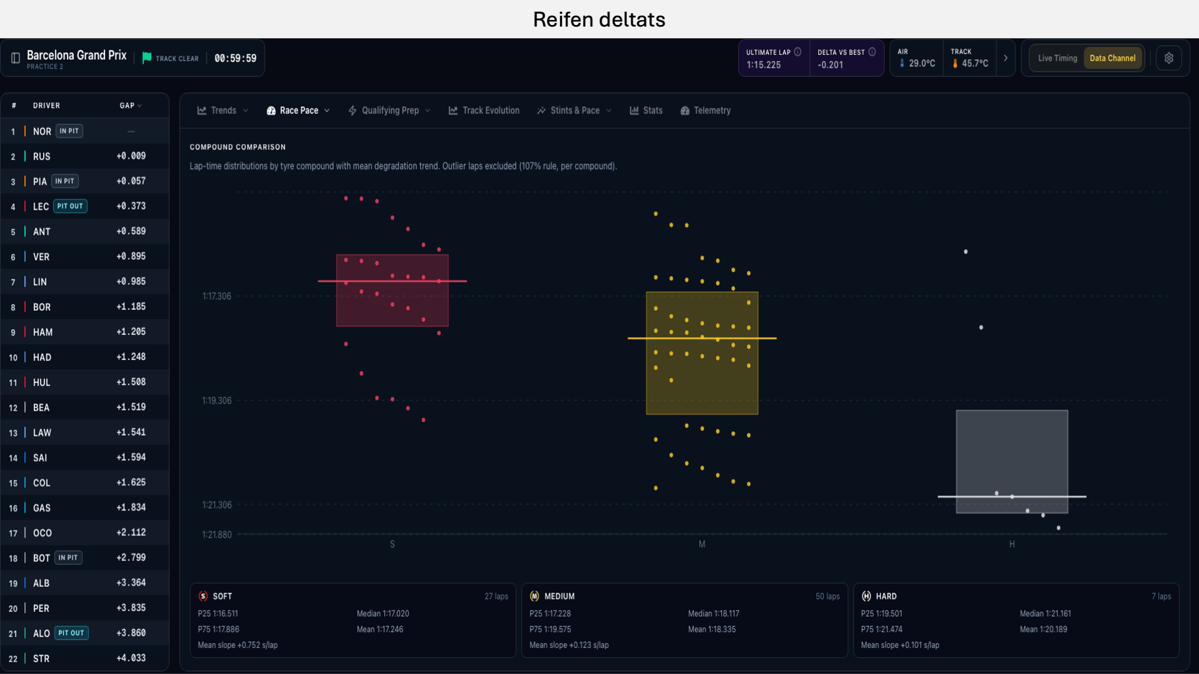1199x674 pixels.
Task: Select driver VER in the list
Action: pos(85,257)
